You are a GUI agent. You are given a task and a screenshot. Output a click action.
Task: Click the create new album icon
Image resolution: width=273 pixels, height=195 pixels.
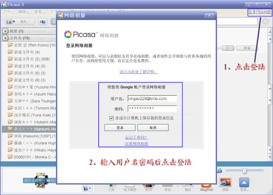(x=42, y=22)
